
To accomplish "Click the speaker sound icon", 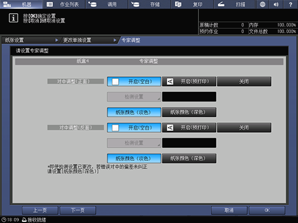I will click(x=276, y=4).
